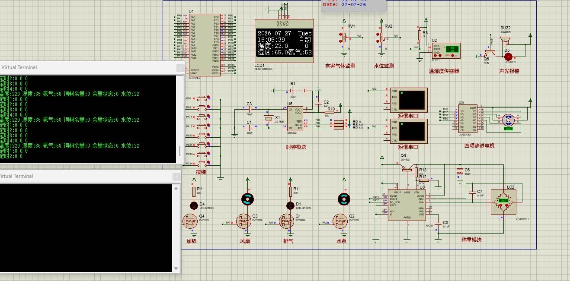The image size is (570, 281).
Task: Toggle the latch dot of the PB0 button
Action: [x=209, y=97]
